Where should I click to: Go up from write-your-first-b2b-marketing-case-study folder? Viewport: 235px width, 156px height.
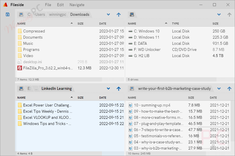229,88
